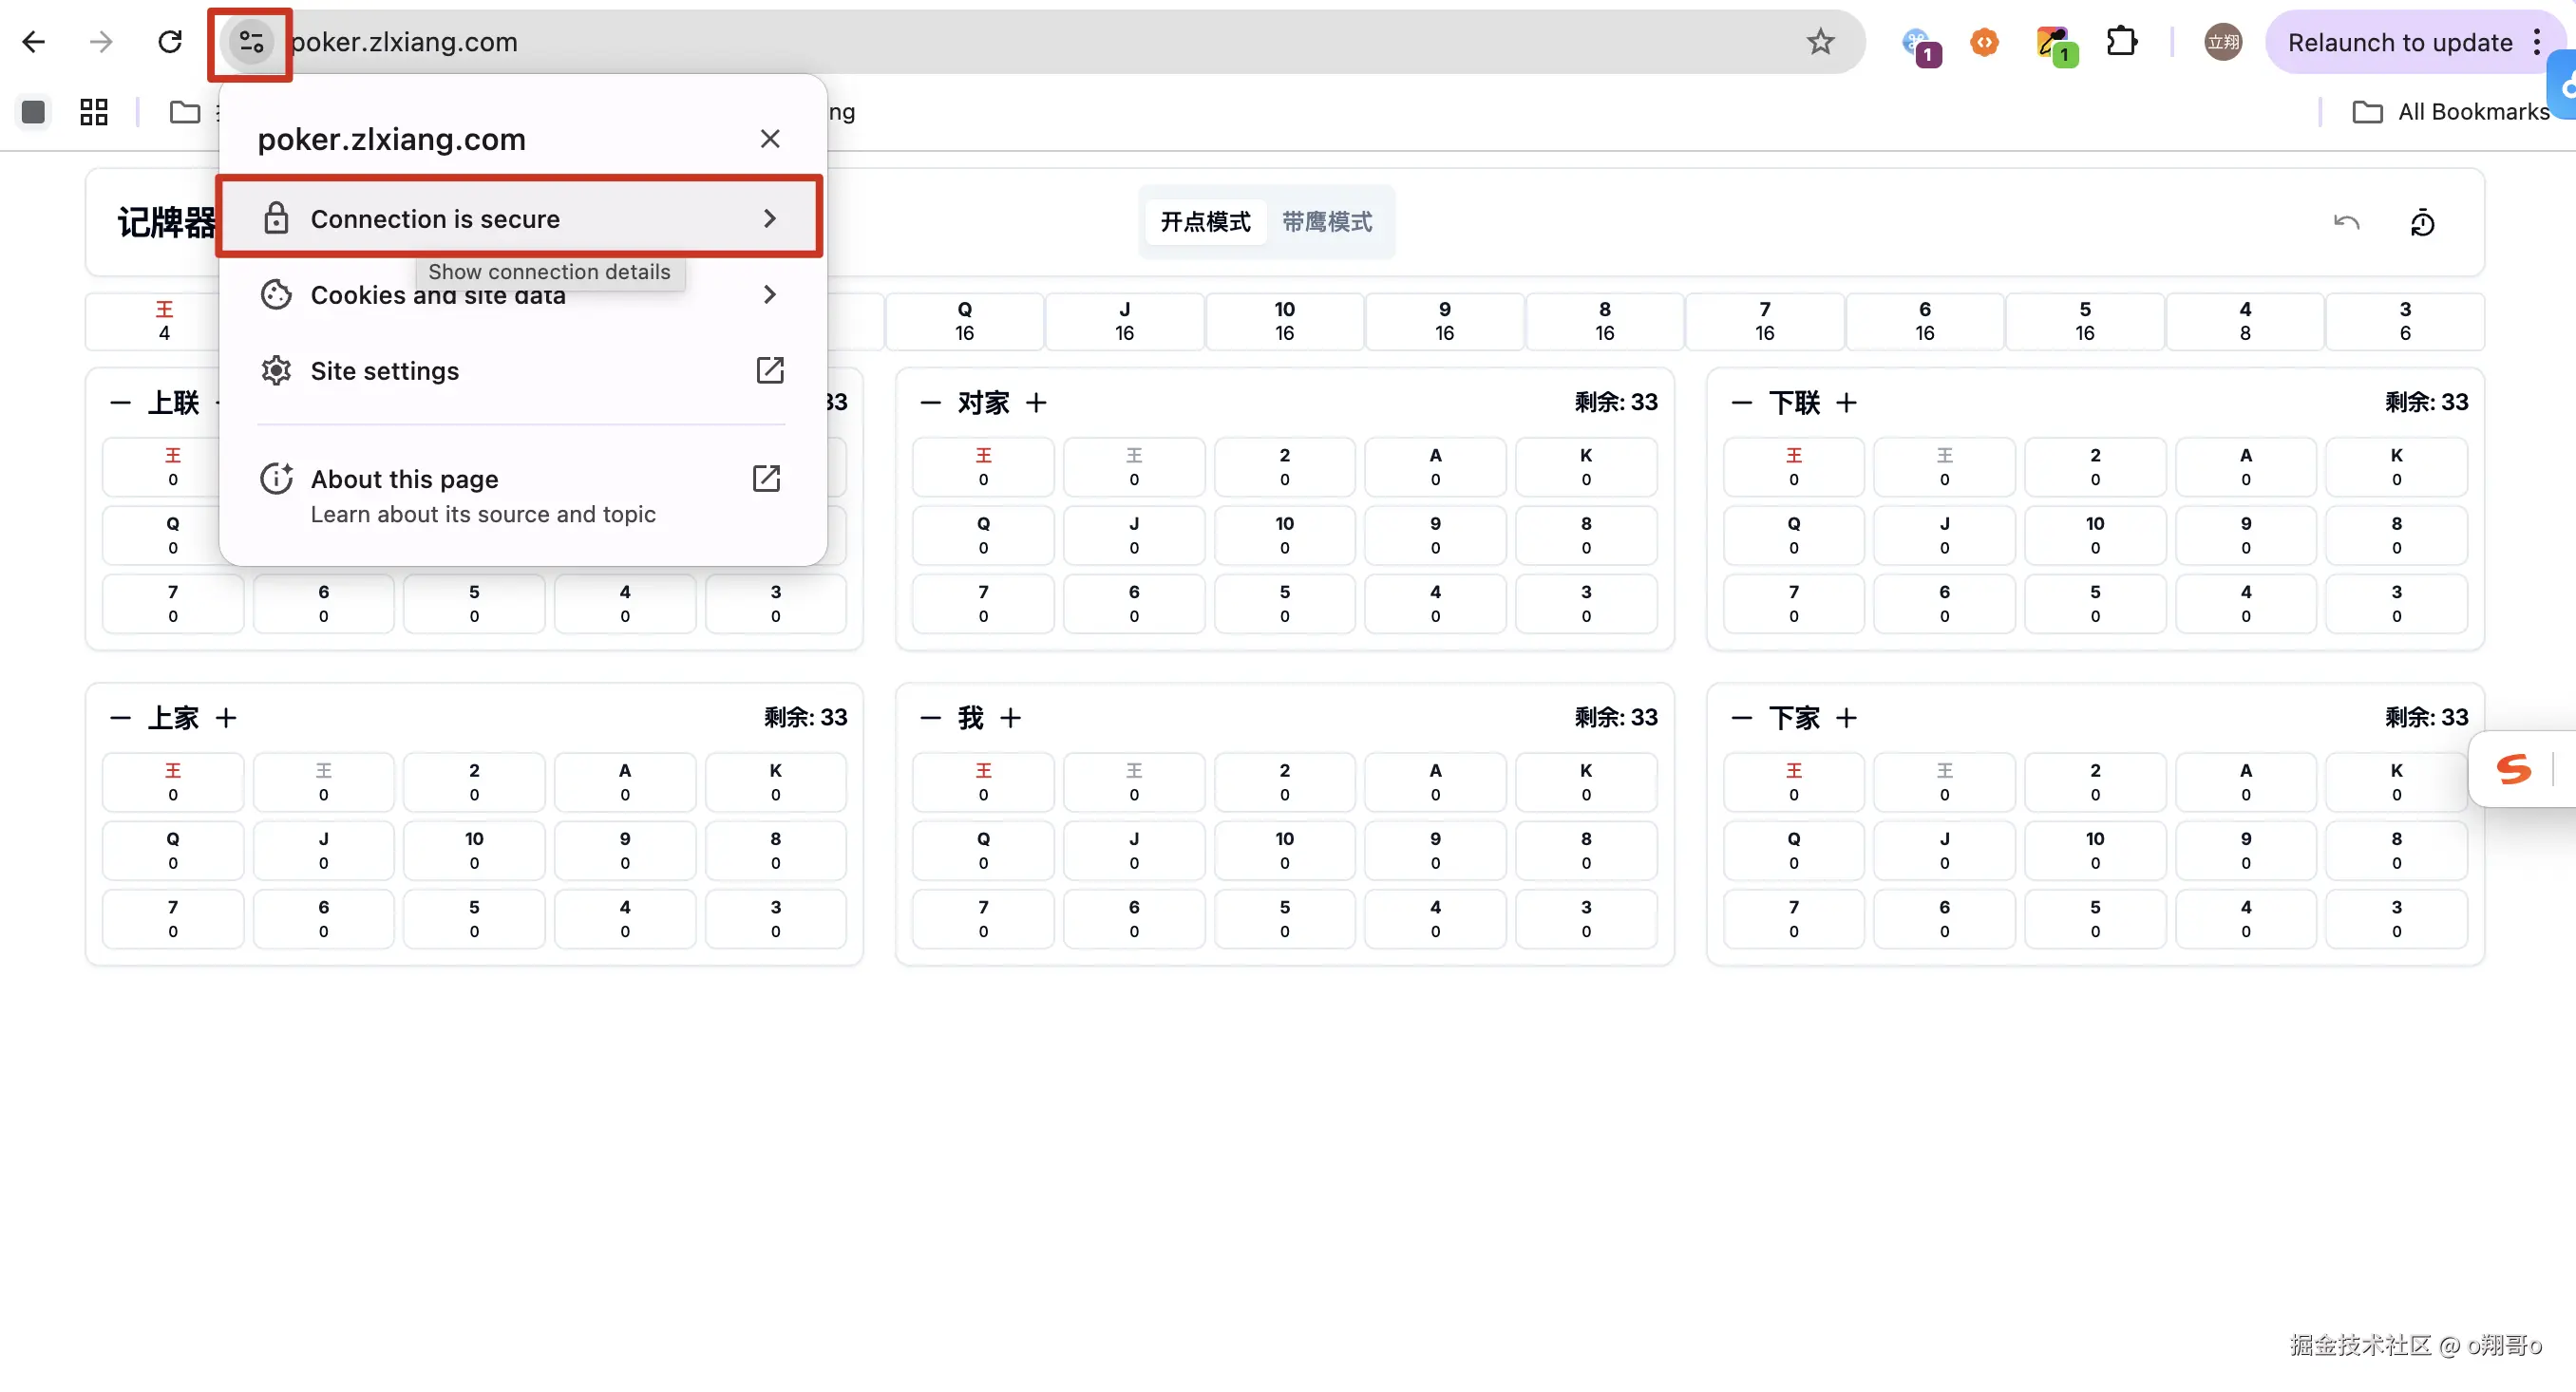Click the reset history clock icon
The width and height of the screenshot is (2576, 1392).
tap(2422, 222)
